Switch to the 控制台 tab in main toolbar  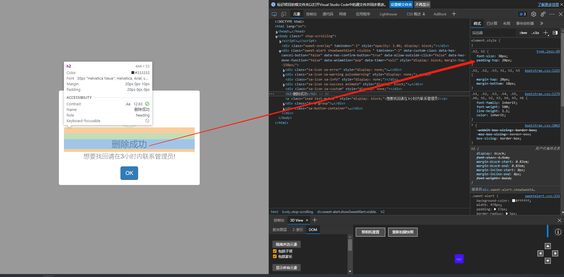[x=311, y=14]
